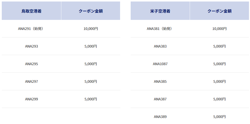The height and width of the screenshot is (124, 250).
Task: Choose the ANA297 flight cell
Action: pyautogui.click(x=32, y=81)
